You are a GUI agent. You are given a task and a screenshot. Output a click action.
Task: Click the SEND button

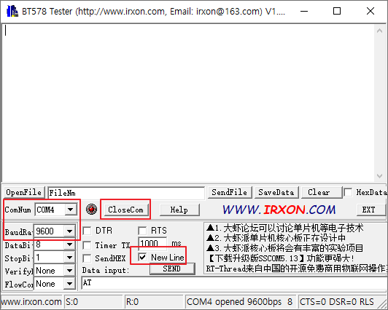[171, 269]
